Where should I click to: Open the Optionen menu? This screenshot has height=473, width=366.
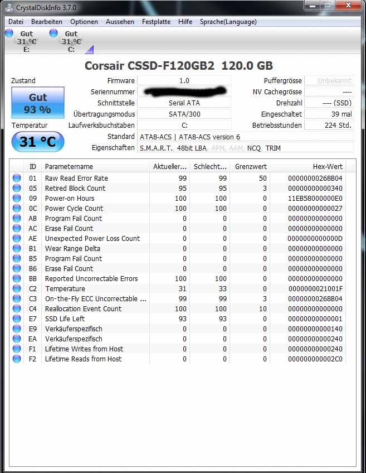pos(84,22)
